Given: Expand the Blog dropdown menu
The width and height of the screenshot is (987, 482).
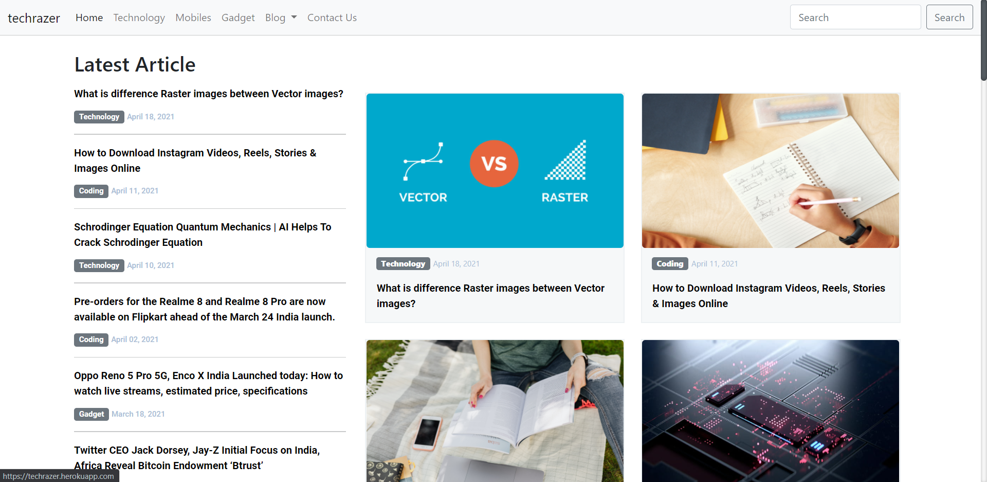Looking at the screenshot, I should [281, 17].
